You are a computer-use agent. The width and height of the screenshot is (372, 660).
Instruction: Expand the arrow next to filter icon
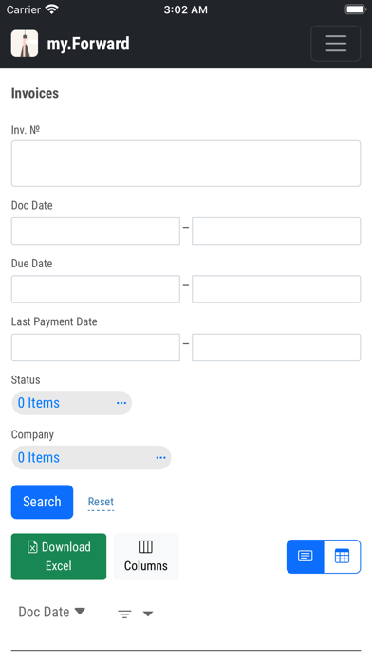pyautogui.click(x=148, y=614)
